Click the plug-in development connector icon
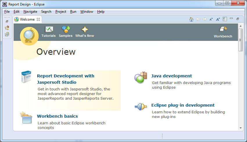Screen dimensions: 247x142 tap(141, 106)
